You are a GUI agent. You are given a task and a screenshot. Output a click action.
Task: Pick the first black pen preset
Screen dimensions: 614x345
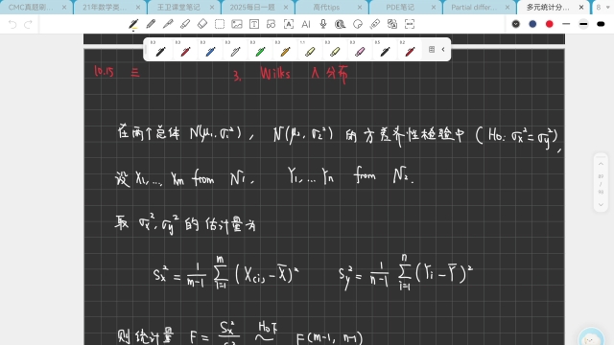click(x=160, y=50)
